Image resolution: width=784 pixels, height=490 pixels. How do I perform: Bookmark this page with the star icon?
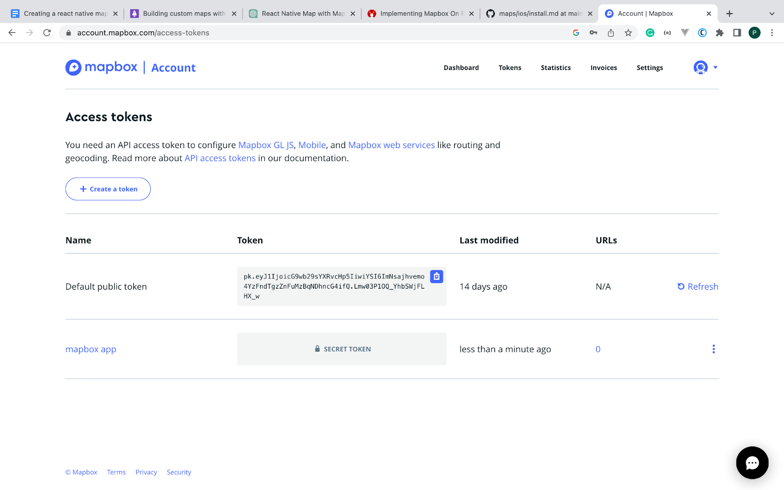pos(628,33)
